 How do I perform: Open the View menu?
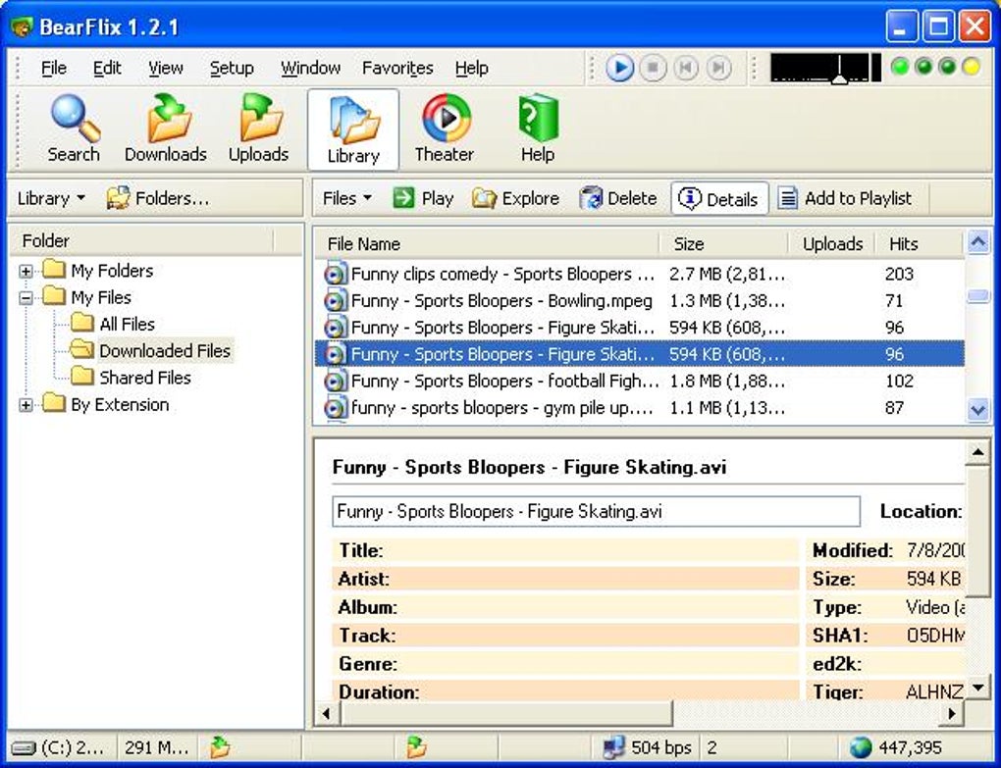(165, 68)
